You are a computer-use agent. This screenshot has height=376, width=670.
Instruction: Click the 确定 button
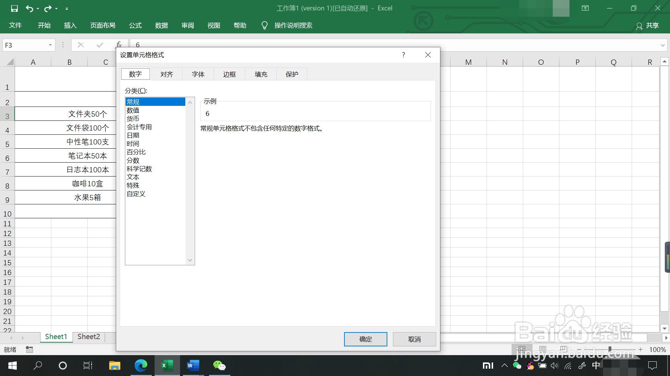365,339
